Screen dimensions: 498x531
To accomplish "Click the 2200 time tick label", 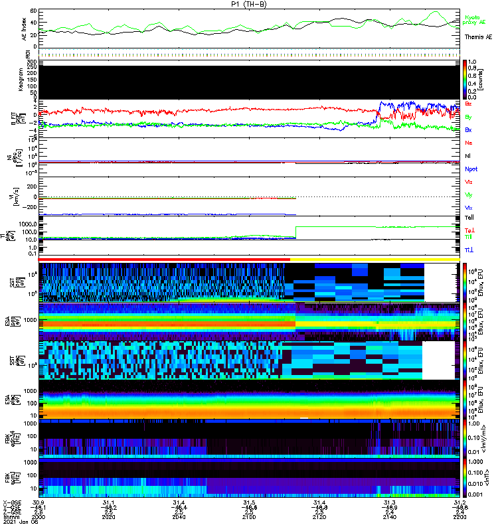I will [x=459, y=517].
